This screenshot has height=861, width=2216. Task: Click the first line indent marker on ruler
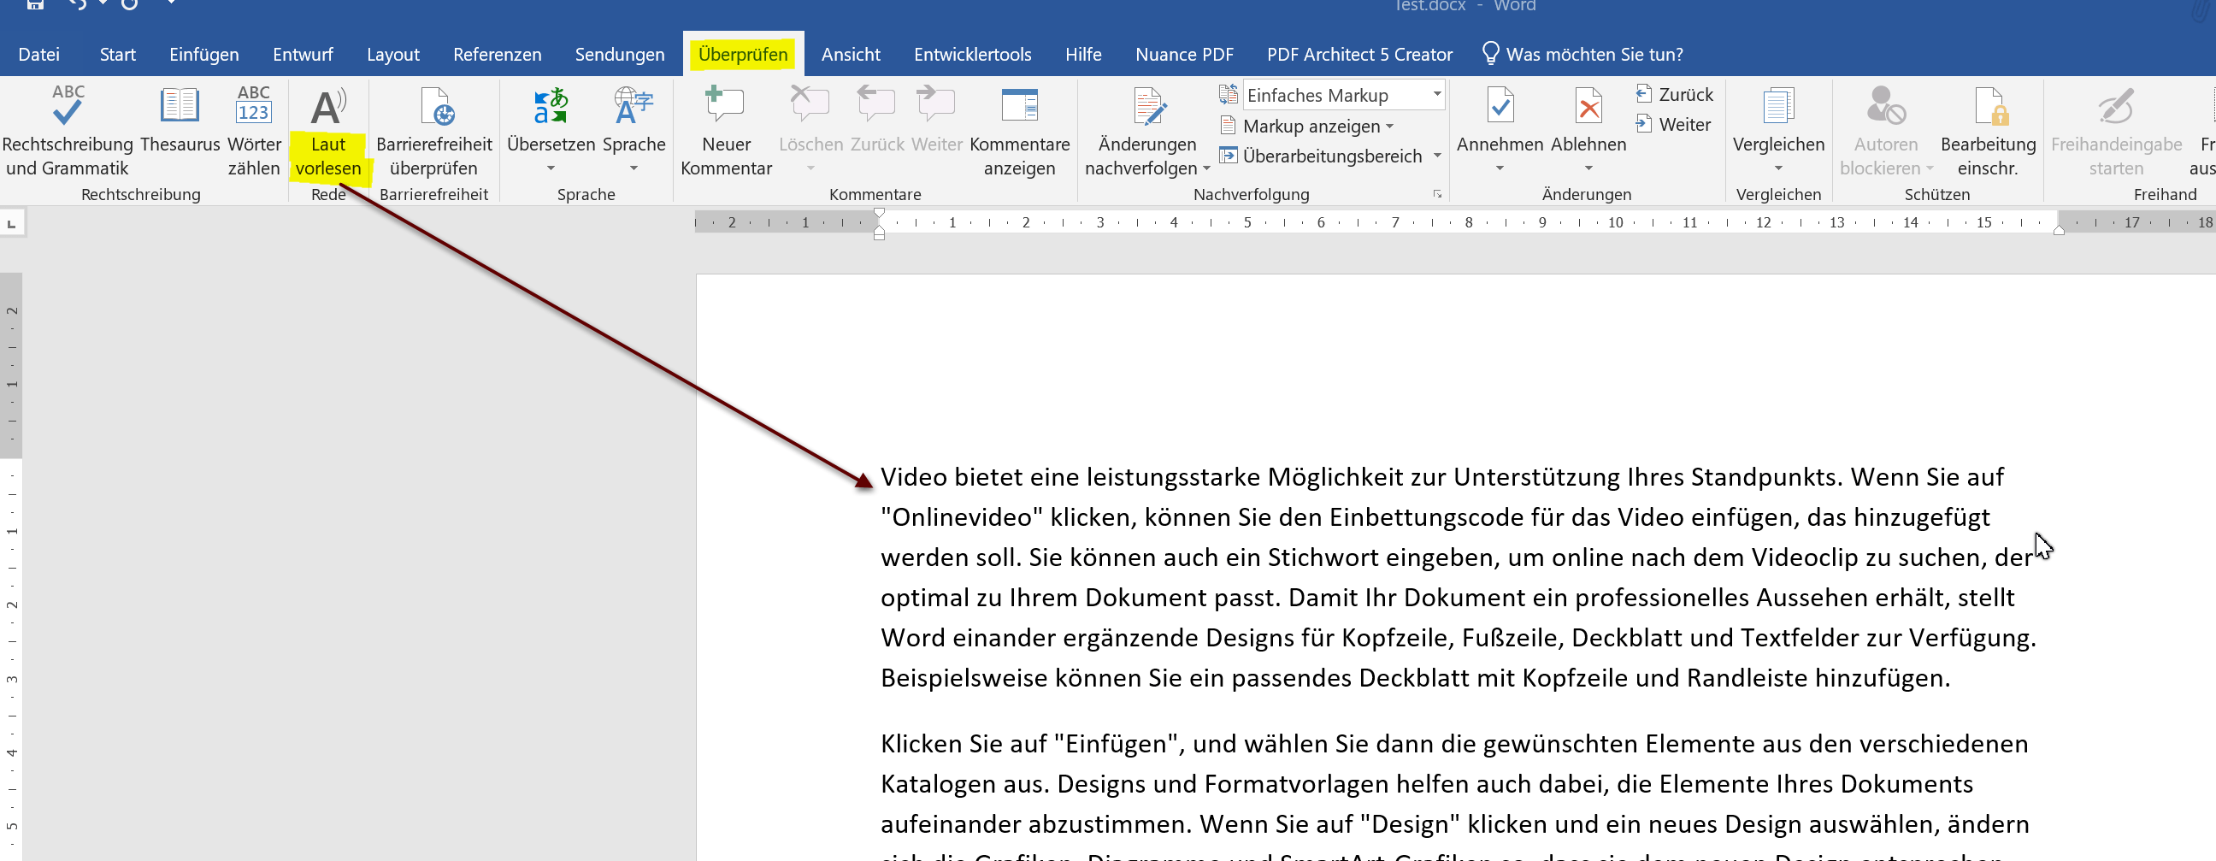point(878,212)
